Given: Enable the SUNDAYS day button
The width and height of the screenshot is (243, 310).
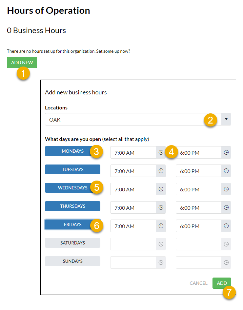Looking at the screenshot, I should point(72,261).
